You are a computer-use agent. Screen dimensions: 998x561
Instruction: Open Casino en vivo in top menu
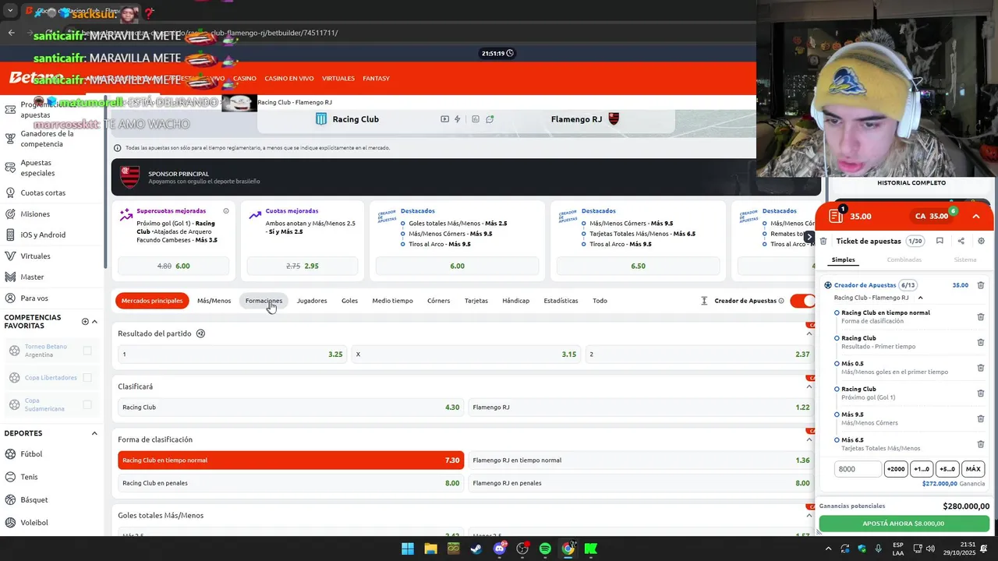[289, 79]
